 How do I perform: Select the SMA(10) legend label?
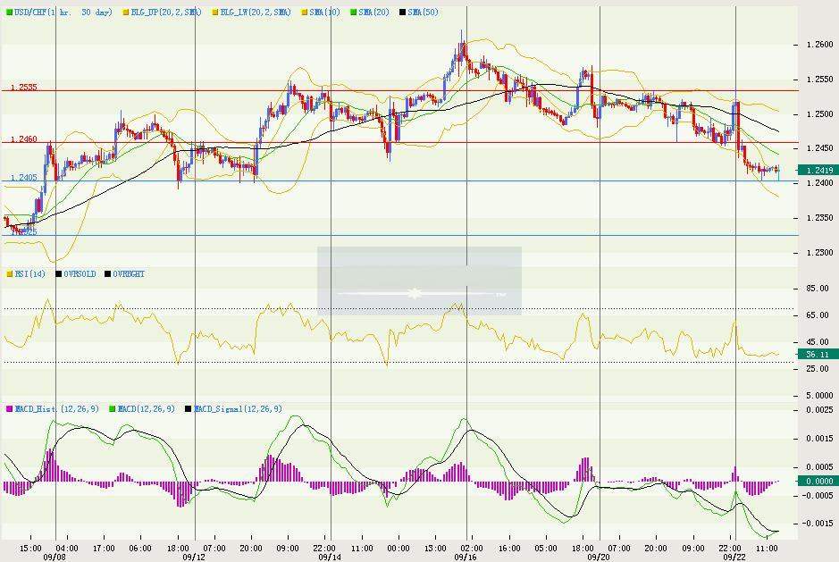[325, 12]
